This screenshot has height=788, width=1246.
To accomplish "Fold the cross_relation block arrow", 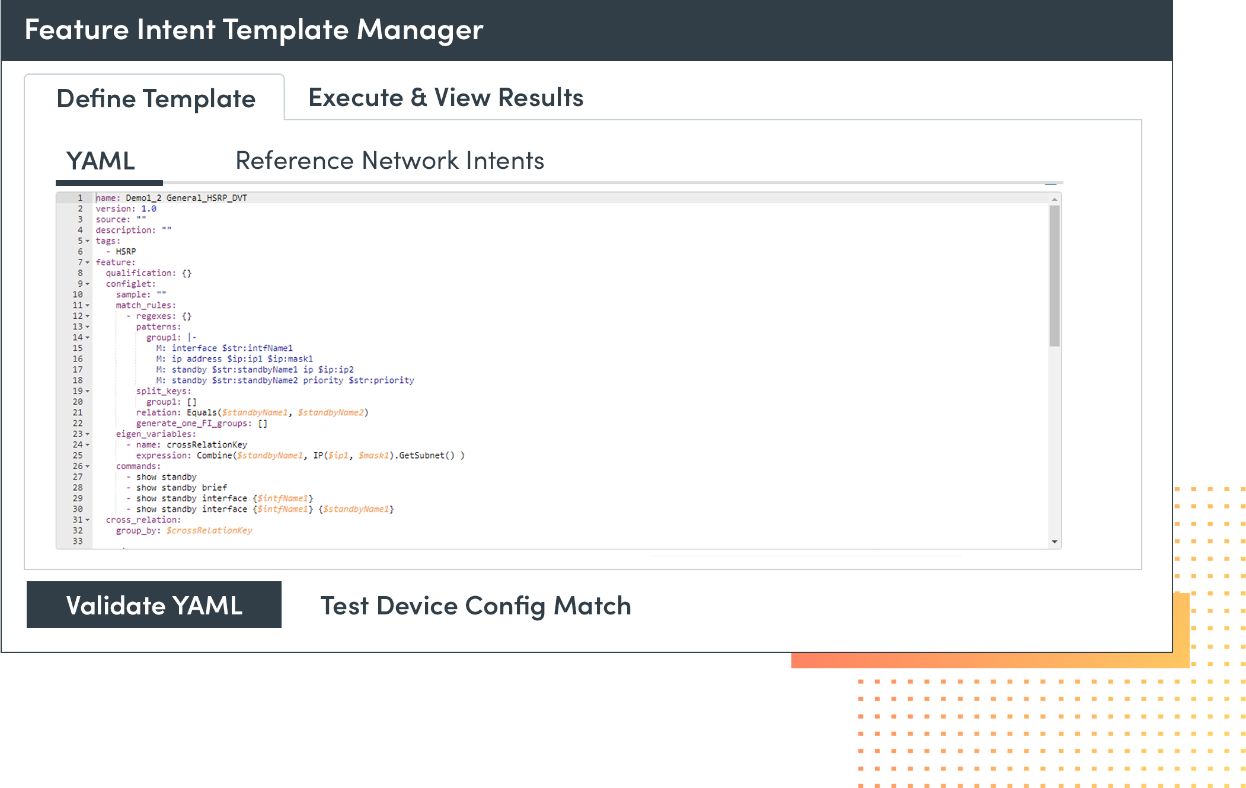I will coord(88,520).
